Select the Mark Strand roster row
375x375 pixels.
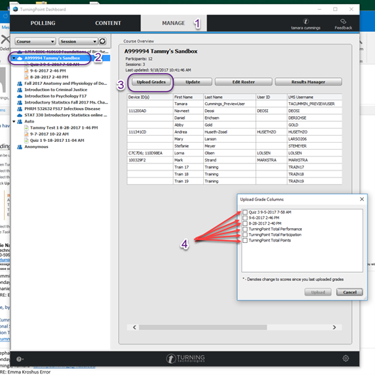point(234,160)
